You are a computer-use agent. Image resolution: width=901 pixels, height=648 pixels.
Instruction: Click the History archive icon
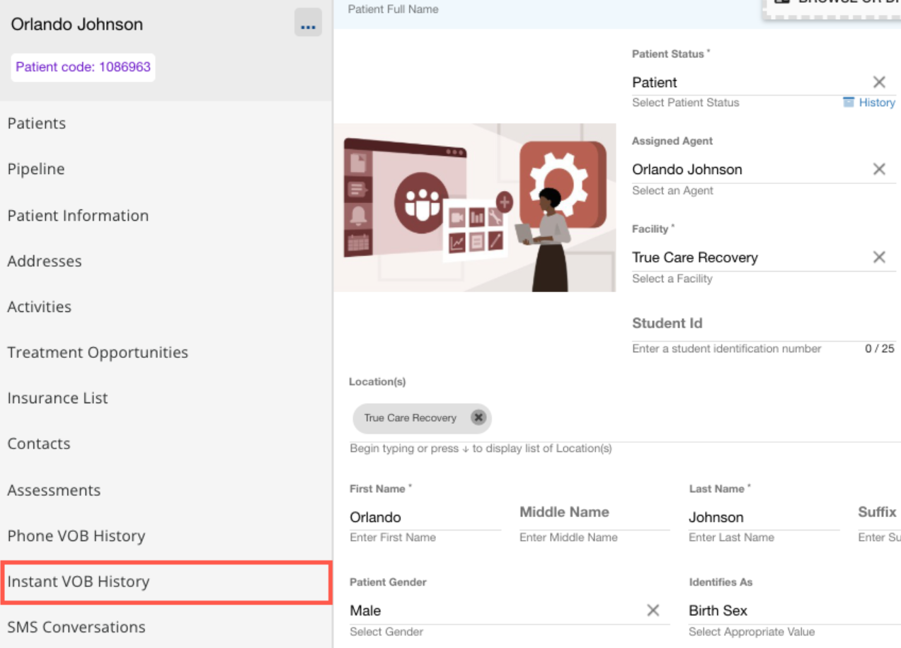pos(849,103)
